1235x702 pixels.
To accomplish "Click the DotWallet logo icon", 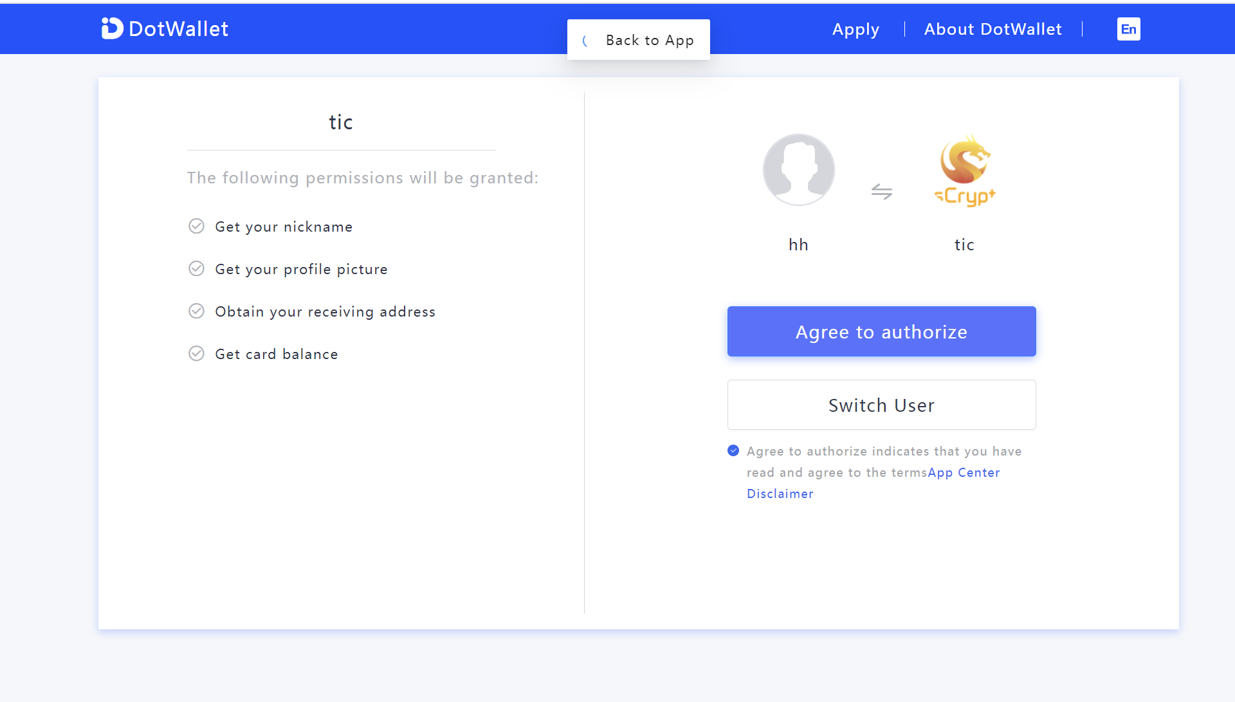I will [112, 28].
